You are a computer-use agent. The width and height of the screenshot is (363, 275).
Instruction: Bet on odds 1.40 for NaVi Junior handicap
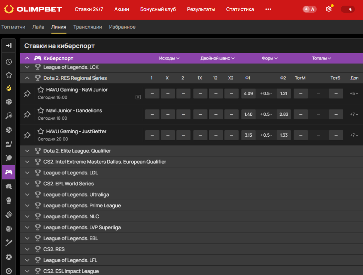[x=248, y=114]
